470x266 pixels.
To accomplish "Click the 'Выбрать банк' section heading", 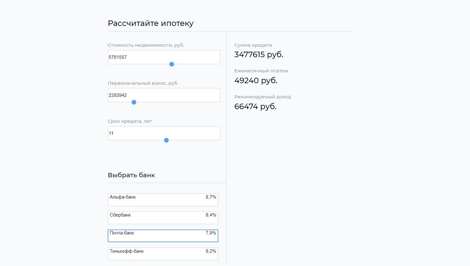I will click(x=131, y=175).
